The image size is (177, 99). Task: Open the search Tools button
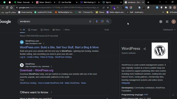point(106,30)
